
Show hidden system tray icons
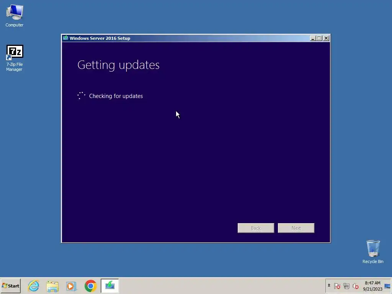tap(329, 286)
